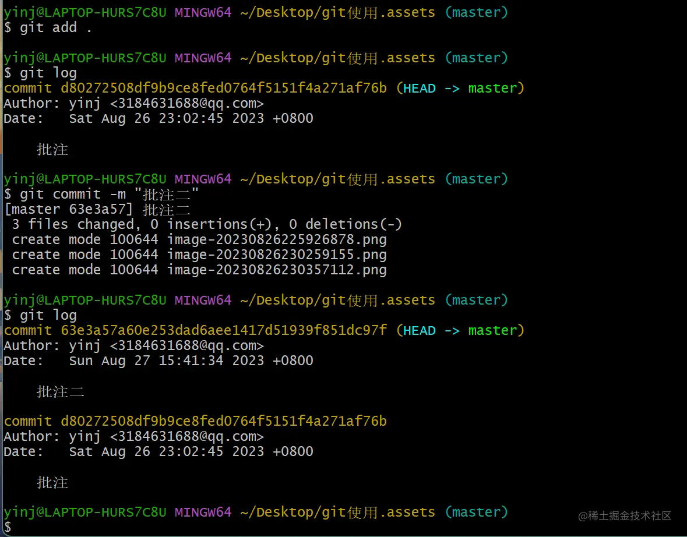
Task: Click HEAD -> master label beside the 63e3a57a hash
Action: tap(460, 330)
